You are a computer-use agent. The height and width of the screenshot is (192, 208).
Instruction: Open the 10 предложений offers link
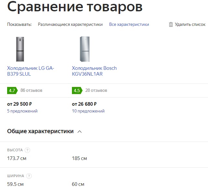(x=88, y=111)
